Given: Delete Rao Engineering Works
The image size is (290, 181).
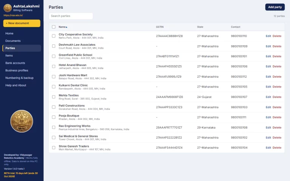Looking at the screenshot, I should [277, 127].
